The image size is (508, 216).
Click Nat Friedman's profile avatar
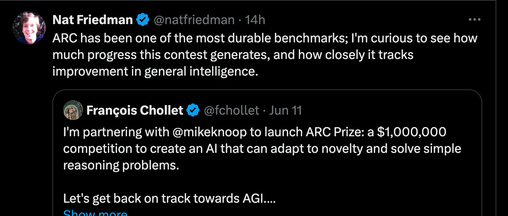(x=29, y=28)
